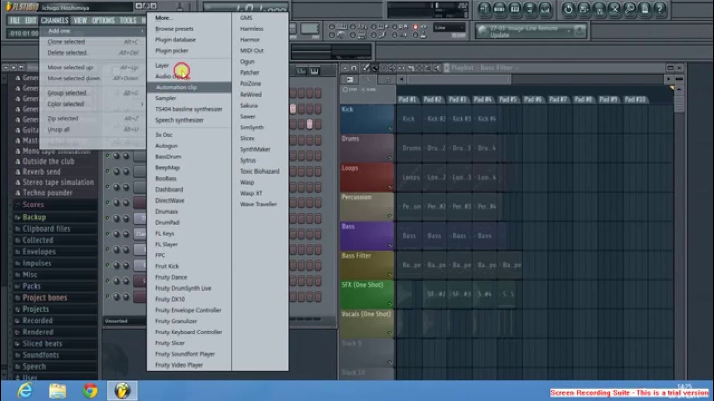Mute the Drums playlist track
Viewport: 714px width, 401px height.
pos(390,158)
